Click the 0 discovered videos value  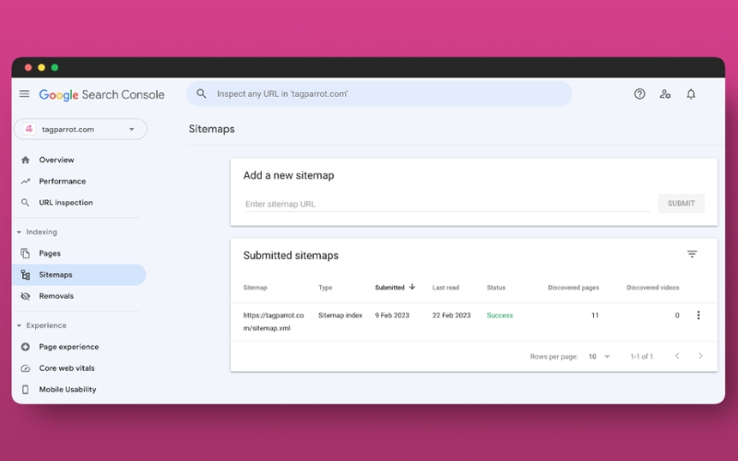tap(677, 315)
